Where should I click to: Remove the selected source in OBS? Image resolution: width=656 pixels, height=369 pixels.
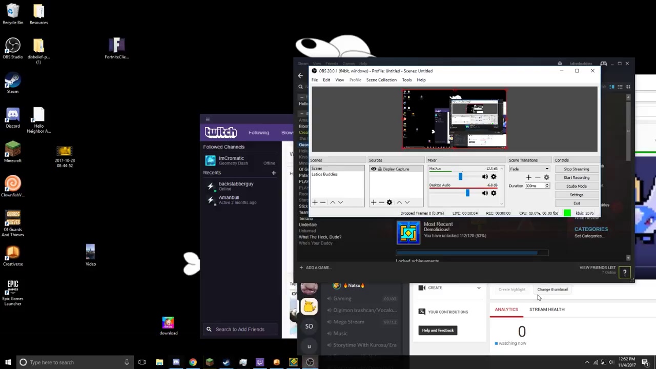[x=381, y=202]
